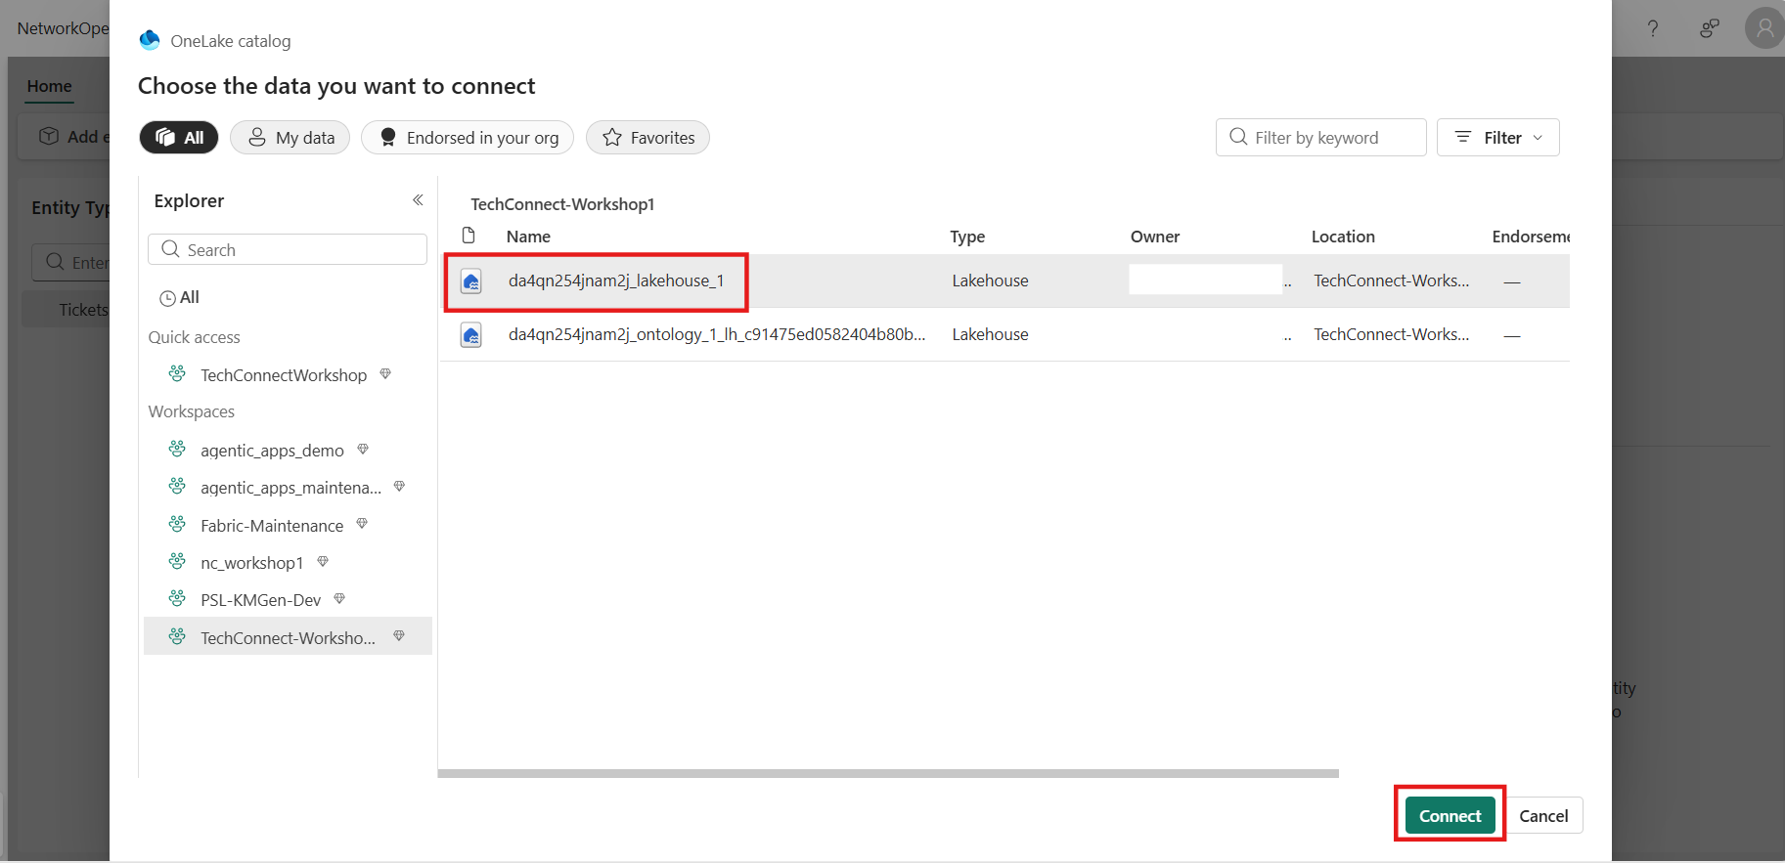
Task: Click the search magnifier icon in Explorer
Action: [x=170, y=249]
